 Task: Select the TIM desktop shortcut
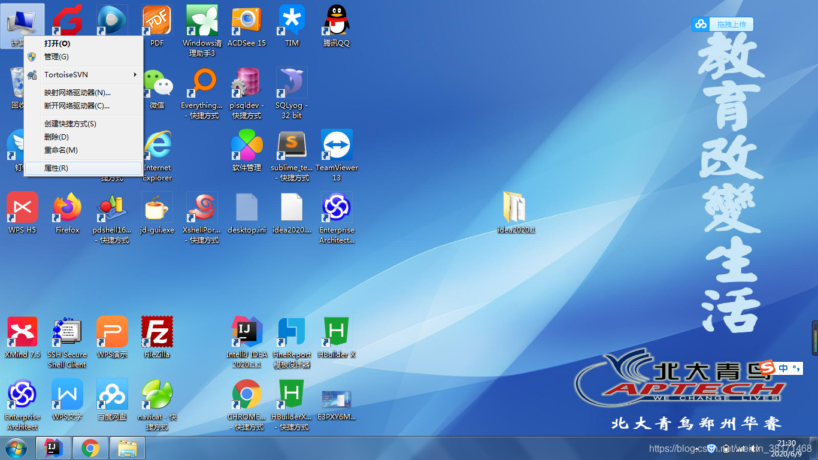point(292,21)
